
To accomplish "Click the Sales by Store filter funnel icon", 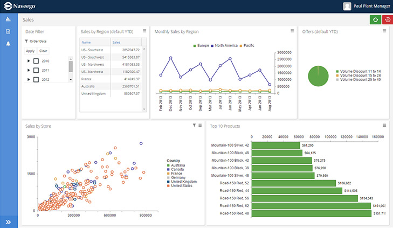I will (x=194, y=126).
